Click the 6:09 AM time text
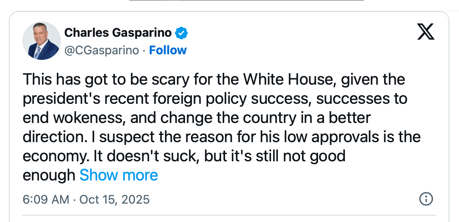This screenshot has height=222, width=459. tap(46, 199)
